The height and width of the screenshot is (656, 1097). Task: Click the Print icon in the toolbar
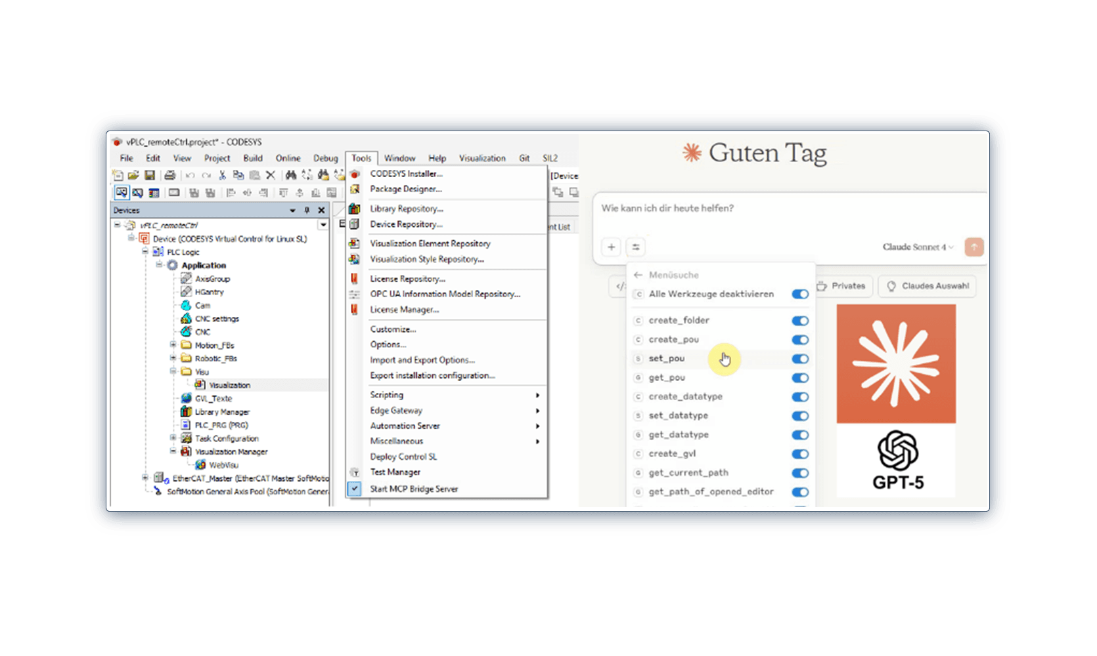(170, 175)
